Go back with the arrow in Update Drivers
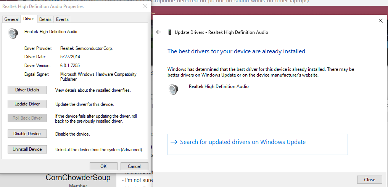Image resolution: width=388 pixels, height=187 pixels. coord(158,32)
